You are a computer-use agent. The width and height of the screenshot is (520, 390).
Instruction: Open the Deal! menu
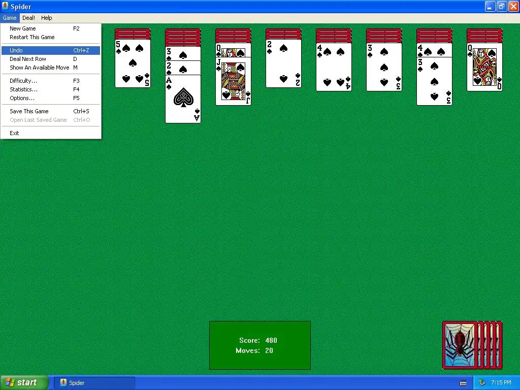28,18
